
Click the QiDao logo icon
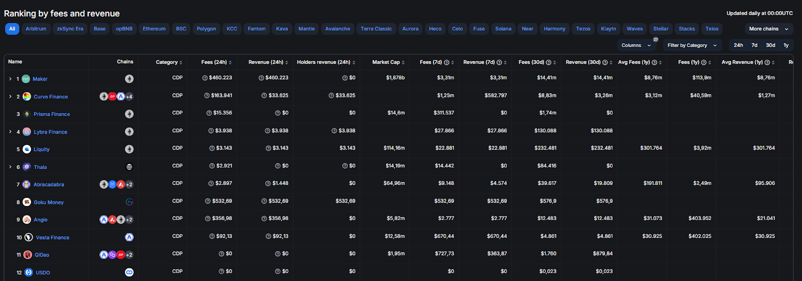click(28, 255)
